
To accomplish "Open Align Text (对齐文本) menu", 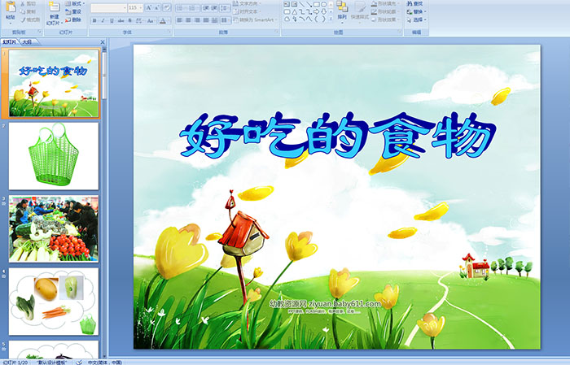I will [x=247, y=11].
